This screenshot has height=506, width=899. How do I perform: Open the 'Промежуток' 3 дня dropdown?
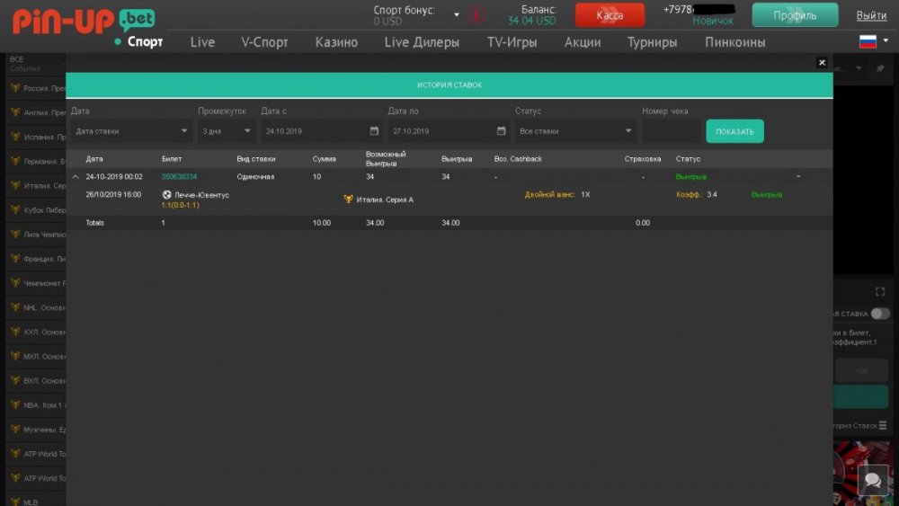point(226,131)
